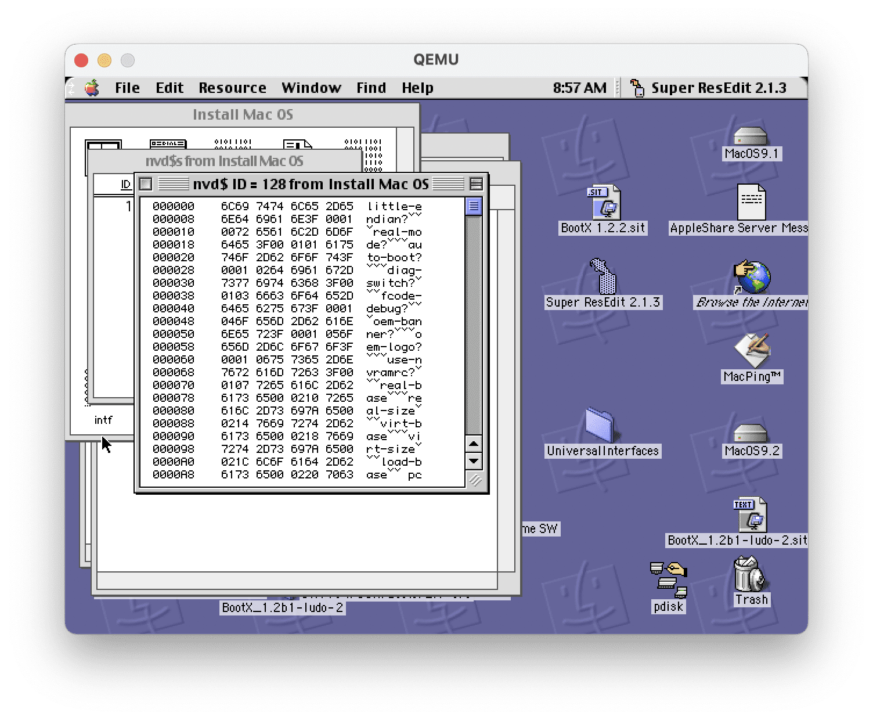The height and width of the screenshot is (720, 873).
Task: Select the AppleShare Server Mess document icon
Action: click(x=752, y=202)
